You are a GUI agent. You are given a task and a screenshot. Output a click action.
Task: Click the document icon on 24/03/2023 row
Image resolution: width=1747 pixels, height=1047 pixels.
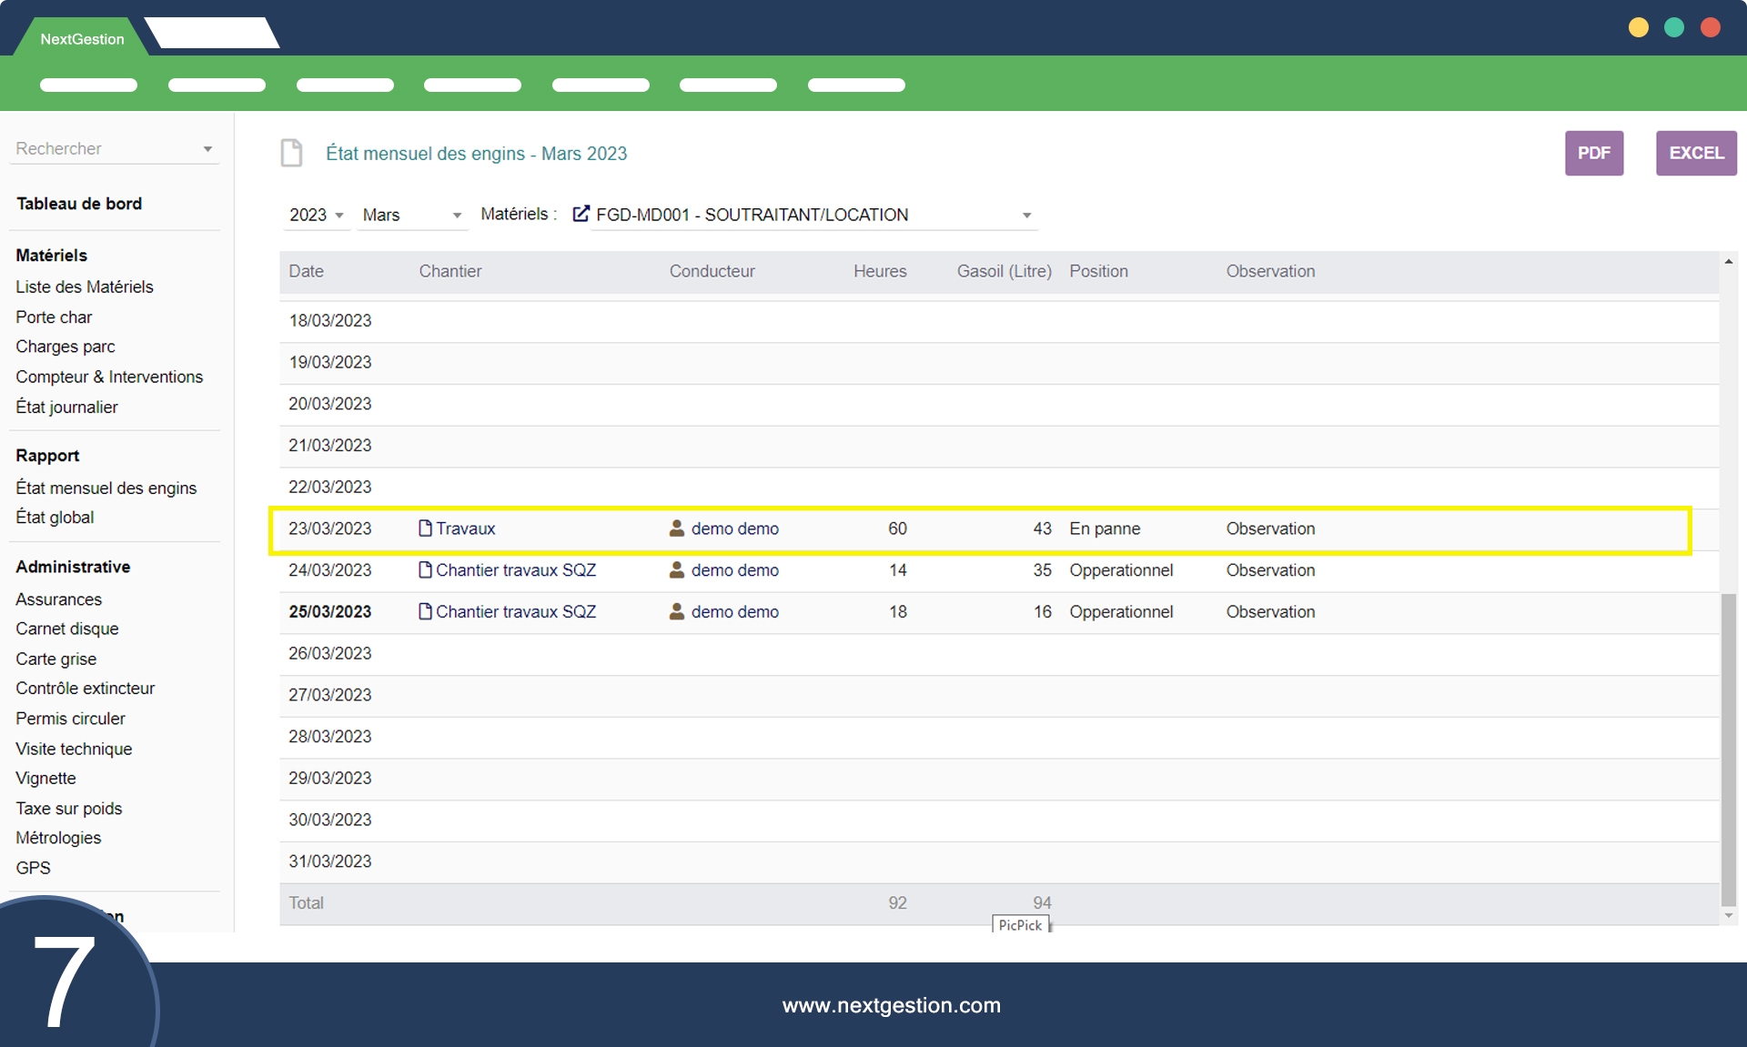click(x=425, y=570)
